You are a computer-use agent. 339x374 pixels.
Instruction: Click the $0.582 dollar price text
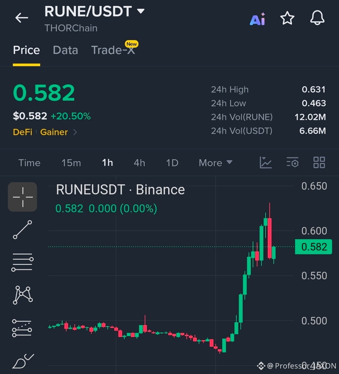coord(30,116)
